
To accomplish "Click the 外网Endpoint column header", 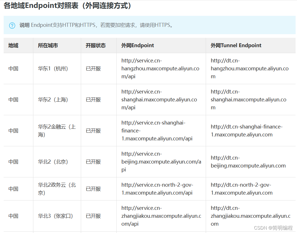I will pyautogui.click(x=137, y=45).
